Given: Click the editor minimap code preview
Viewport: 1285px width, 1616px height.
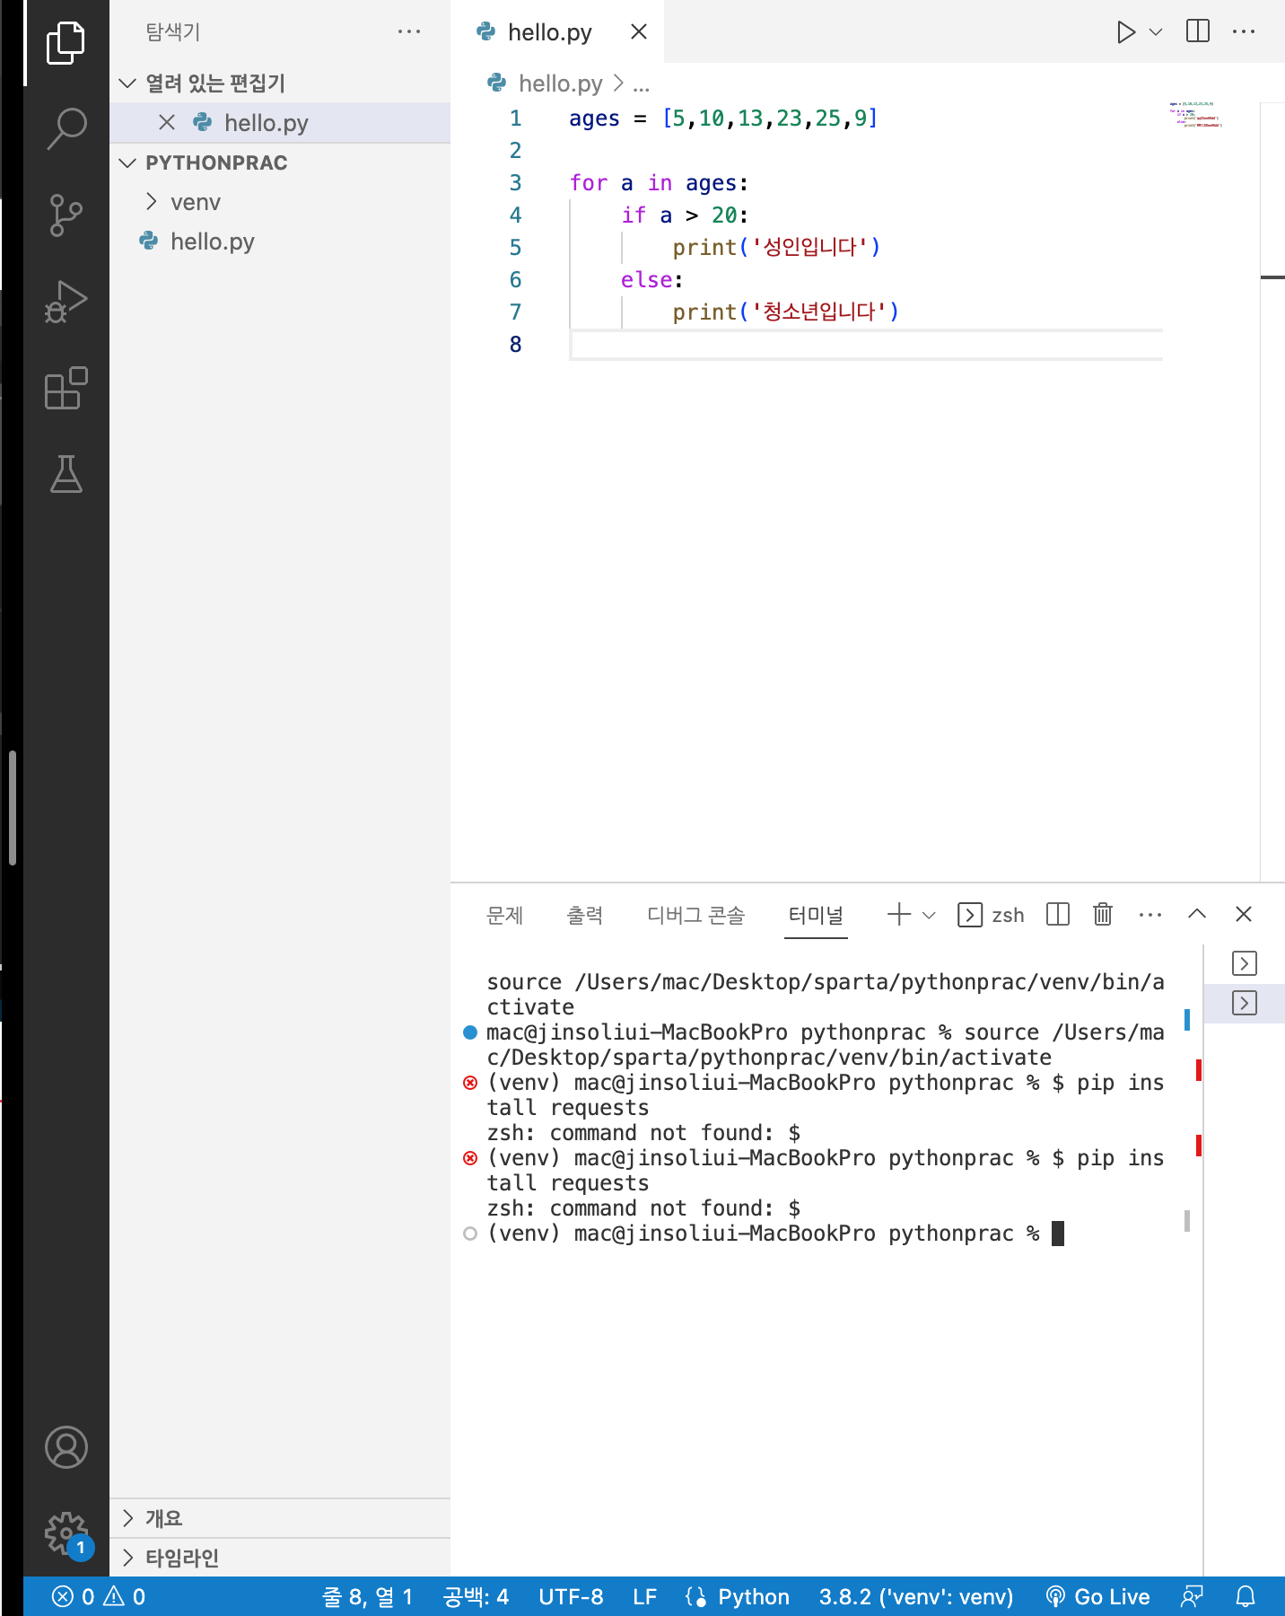Looking at the screenshot, I should [x=1195, y=115].
